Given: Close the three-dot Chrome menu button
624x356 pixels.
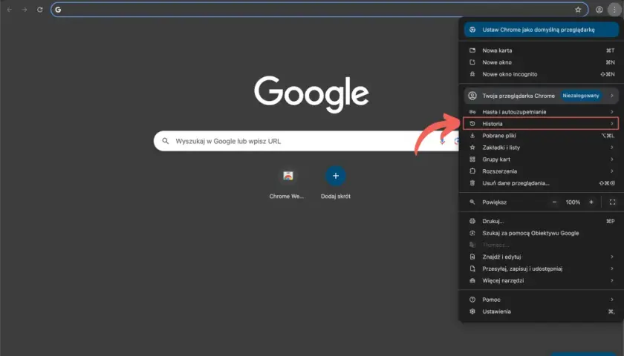Looking at the screenshot, I should tap(614, 10).
